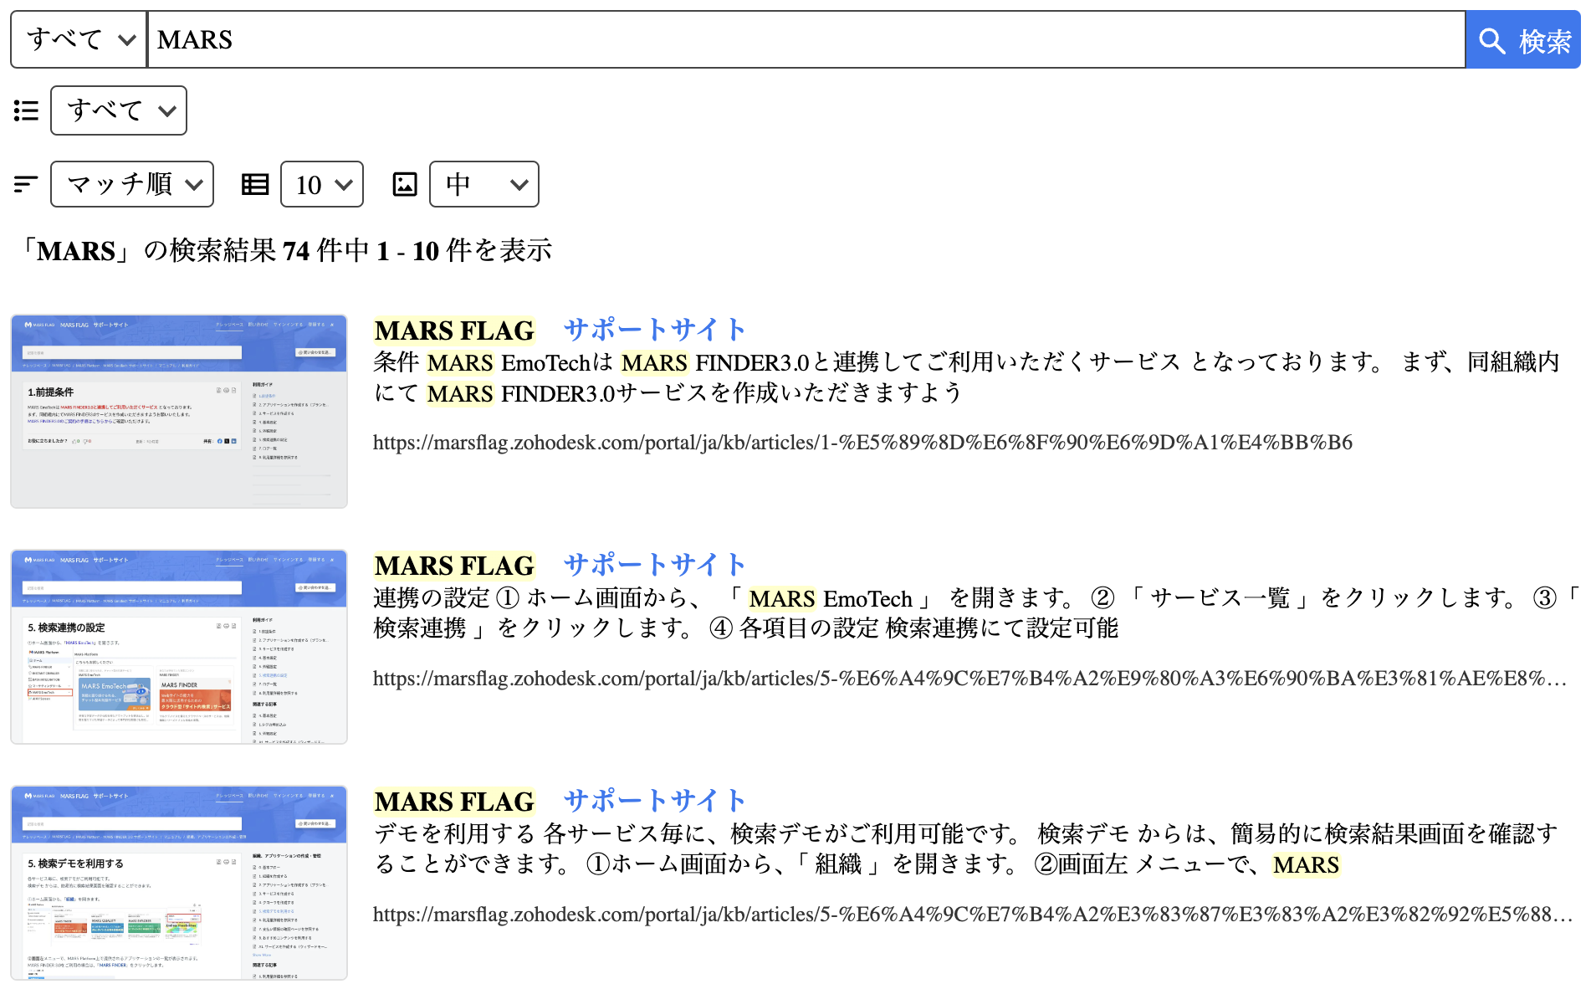The image size is (1591, 984).
Task: Open the thumbnail for 1.前提条件 article
Action: (x=179, y=412)
